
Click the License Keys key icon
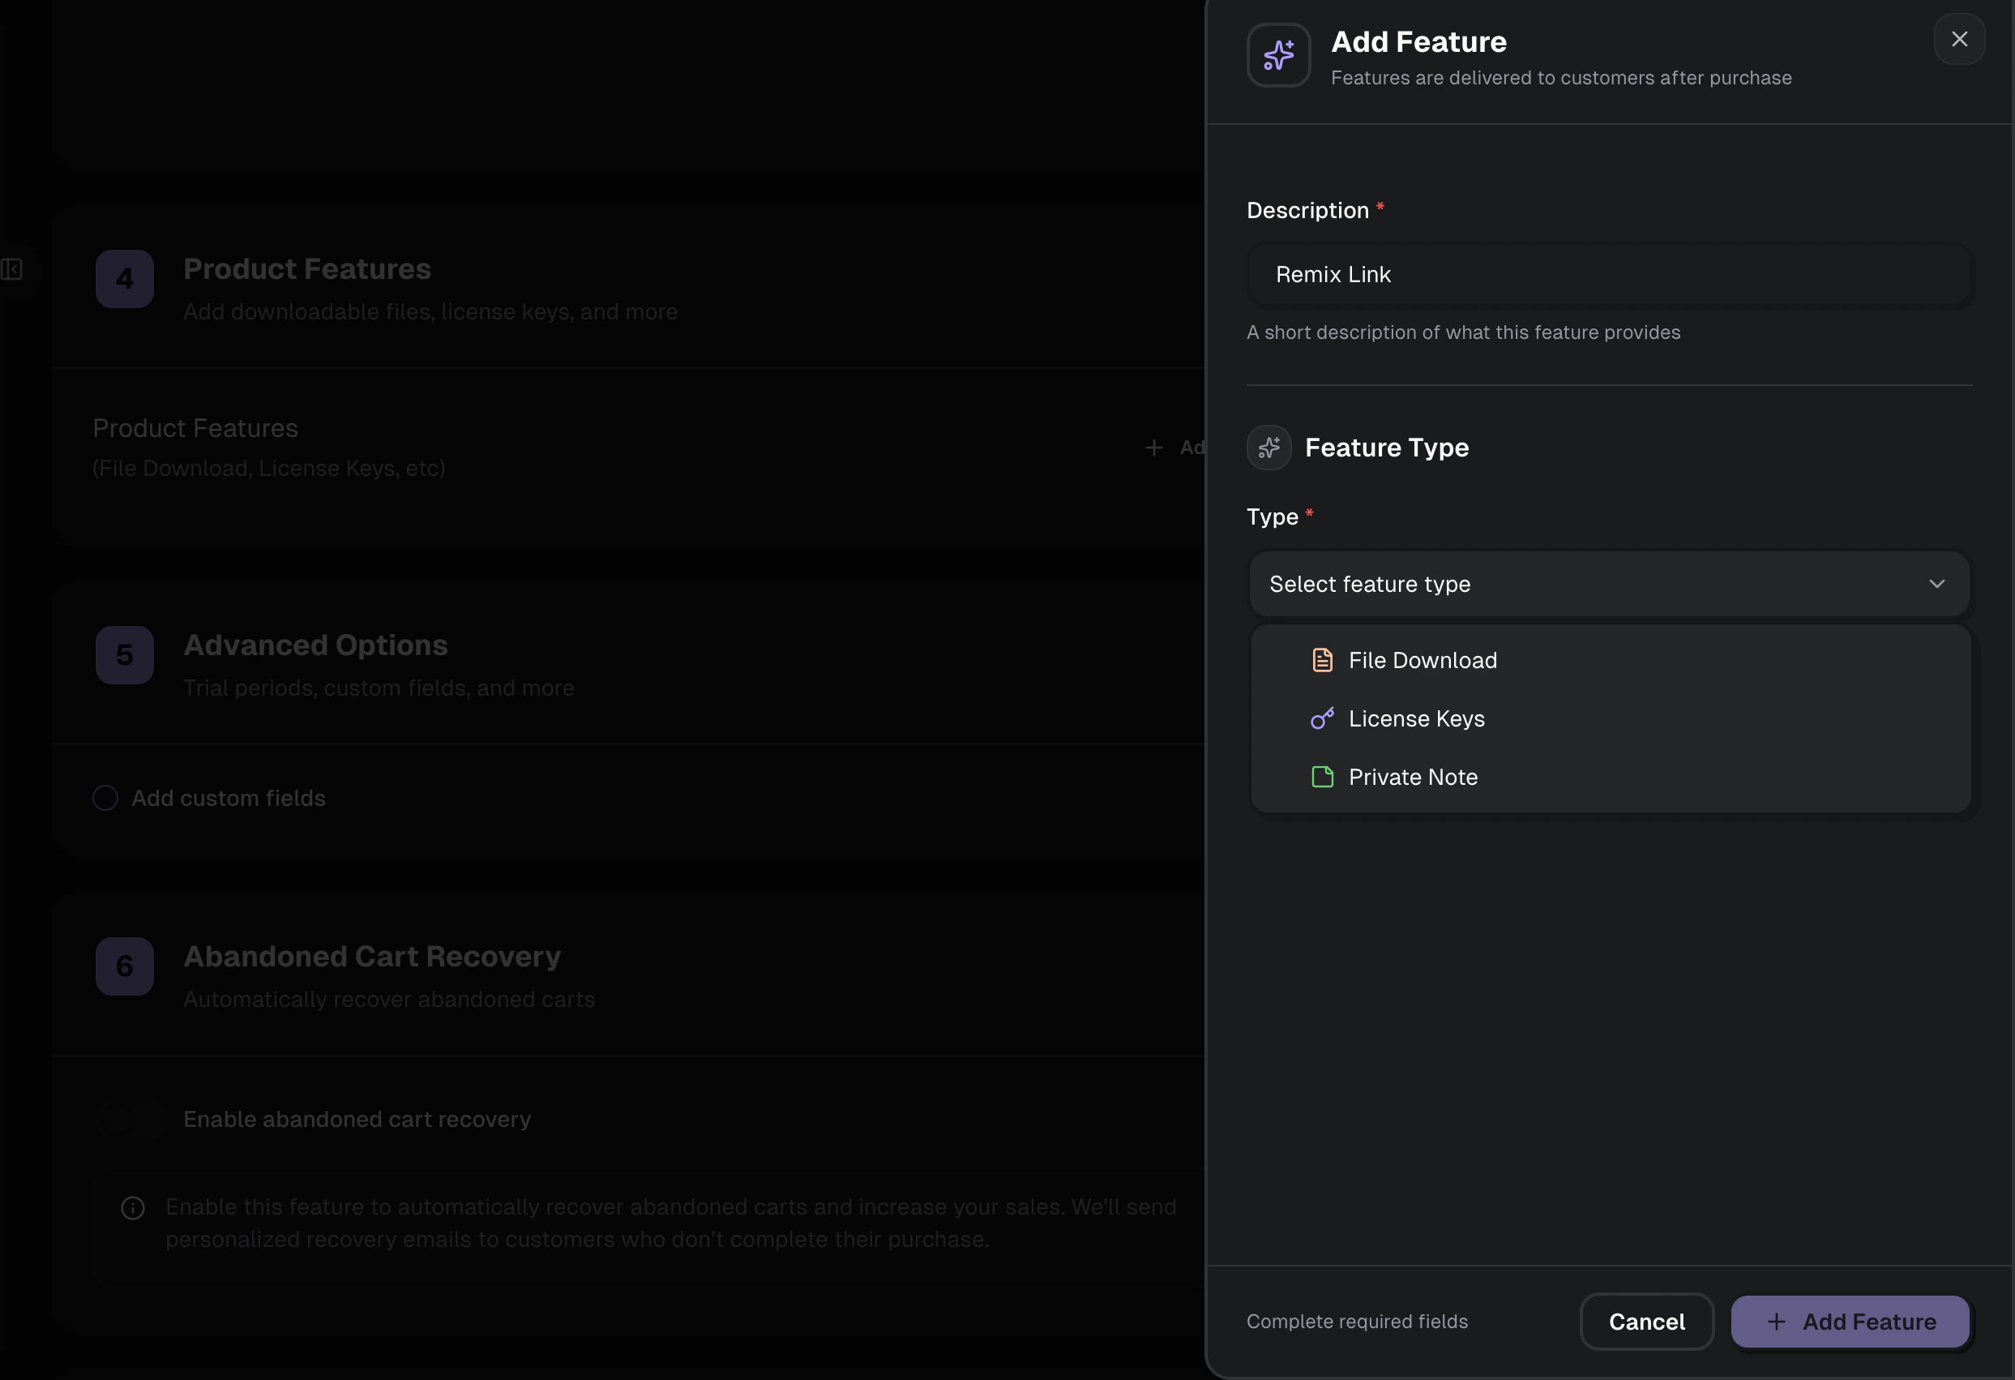click(1321, 718)
